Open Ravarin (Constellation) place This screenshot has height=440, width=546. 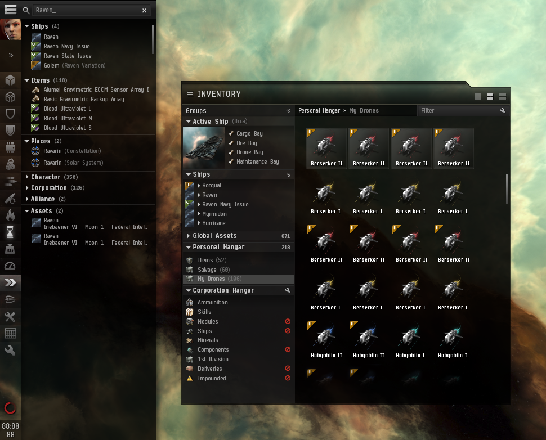[x=72, y=151]
